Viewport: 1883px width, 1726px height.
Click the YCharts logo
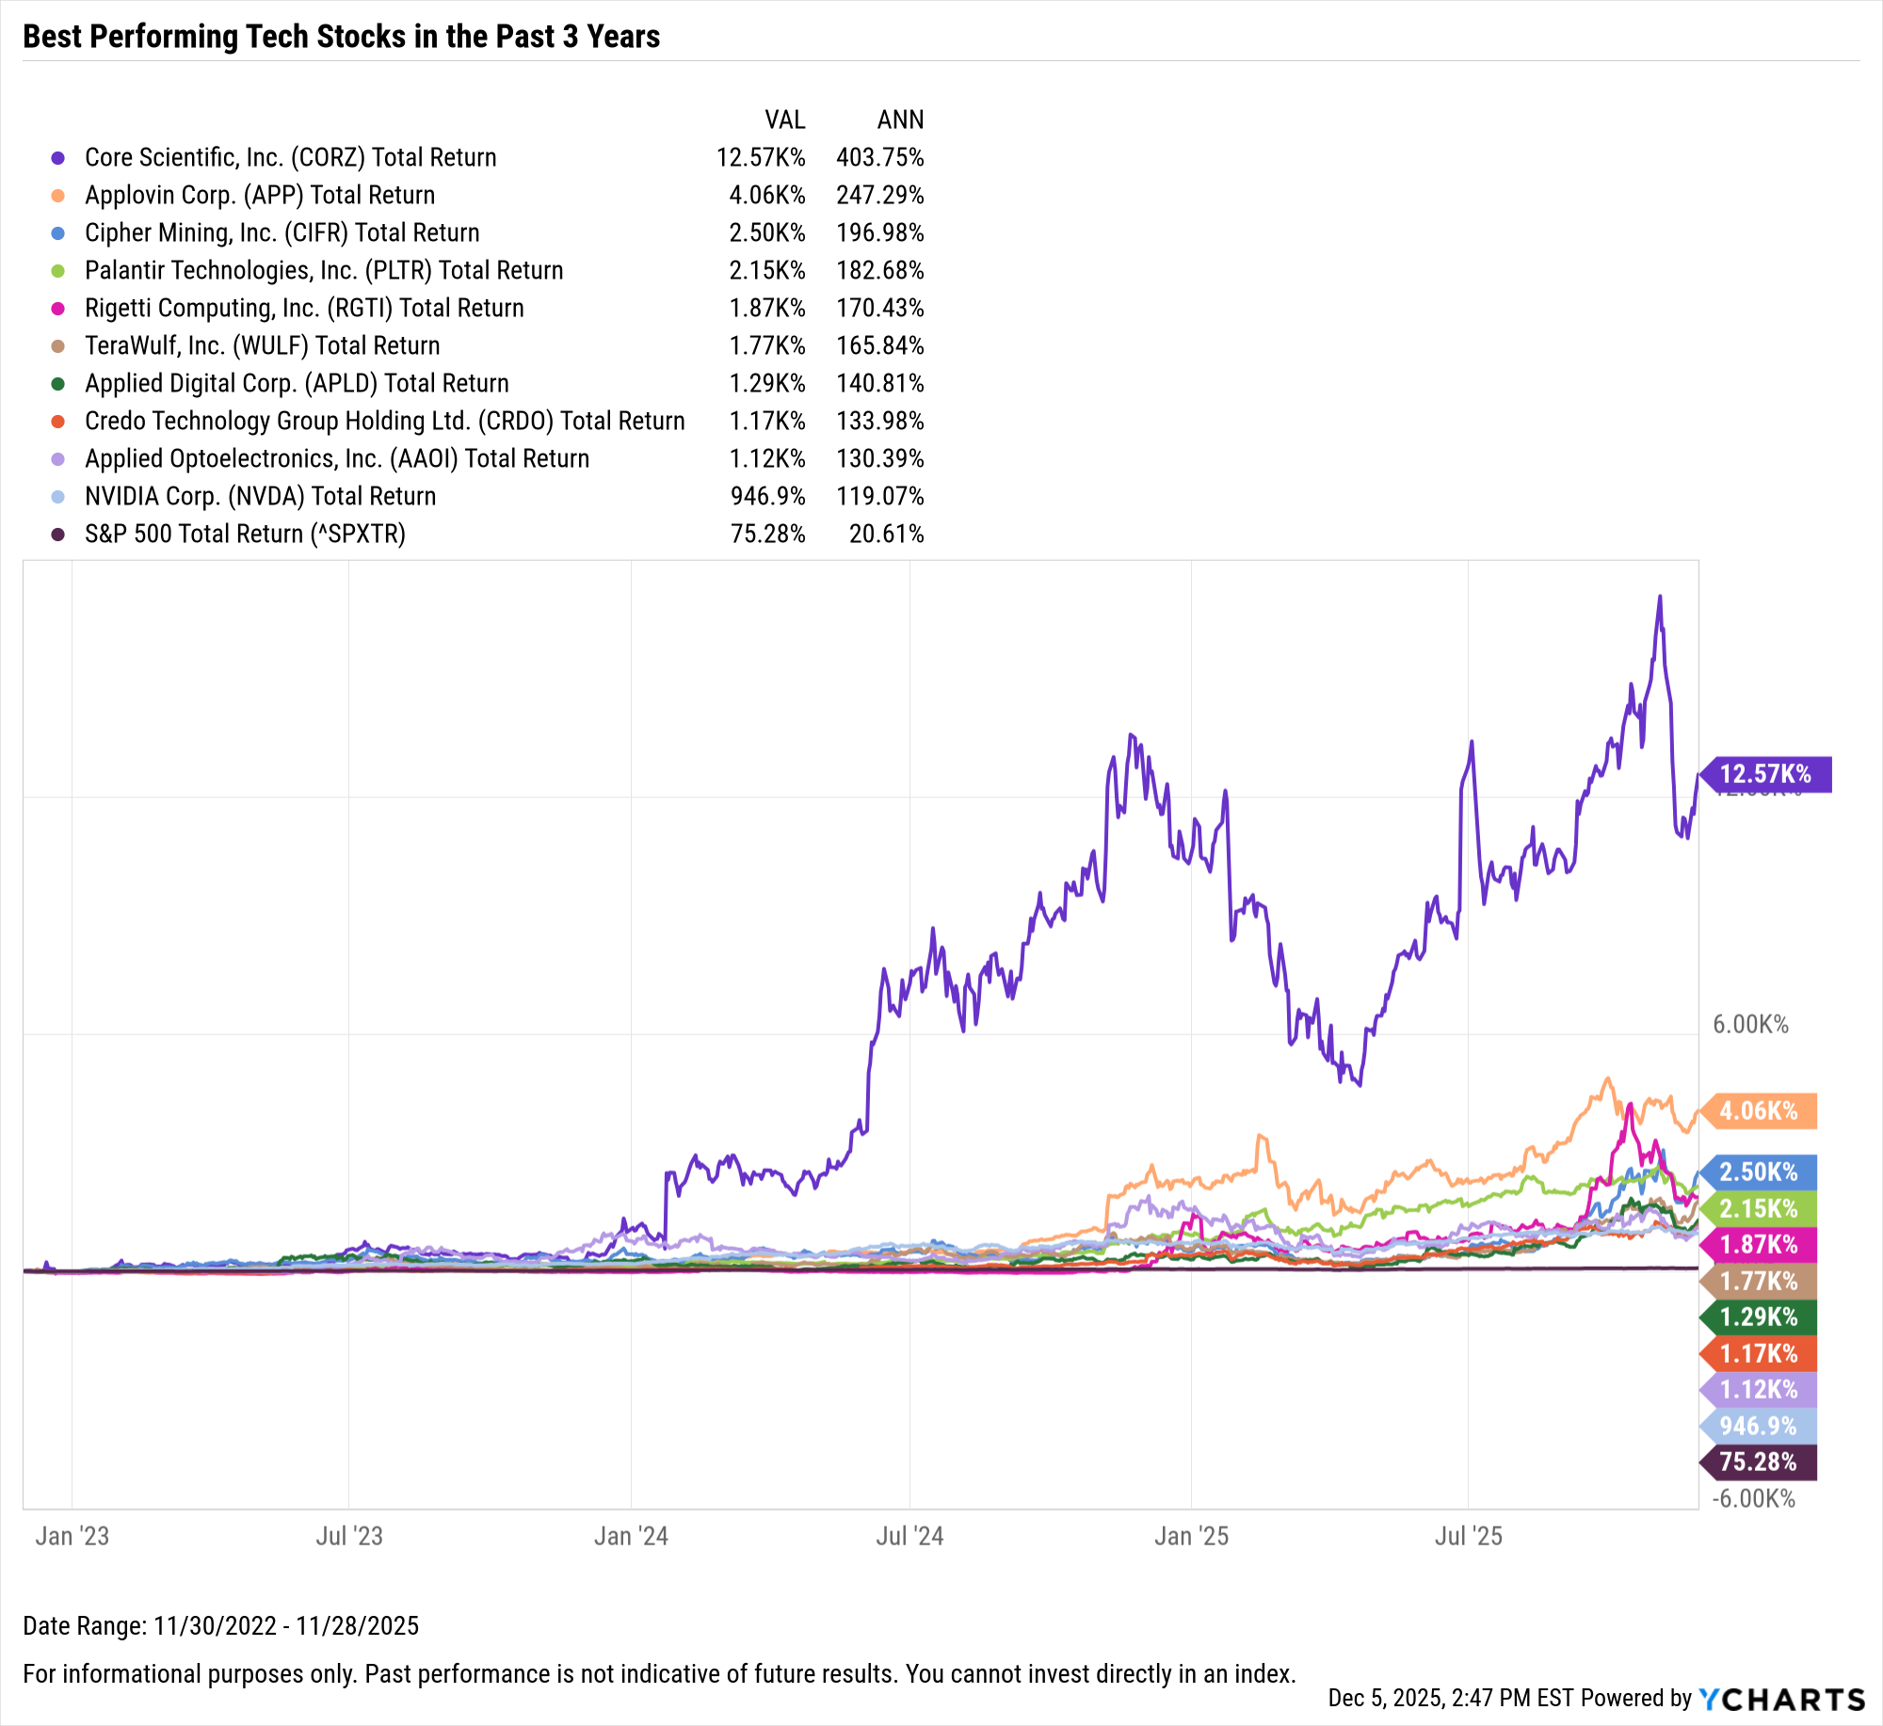[1781, 1699]
